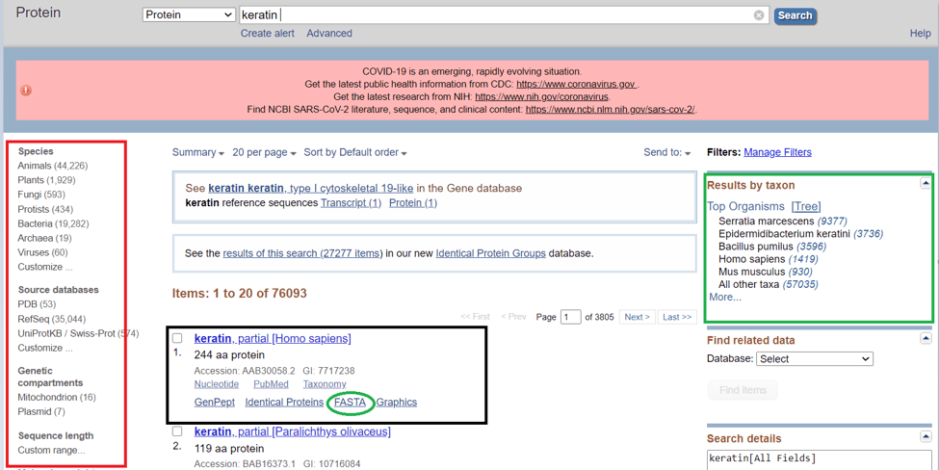
Task: Collapse the Find related data panel
Action: 925,339
